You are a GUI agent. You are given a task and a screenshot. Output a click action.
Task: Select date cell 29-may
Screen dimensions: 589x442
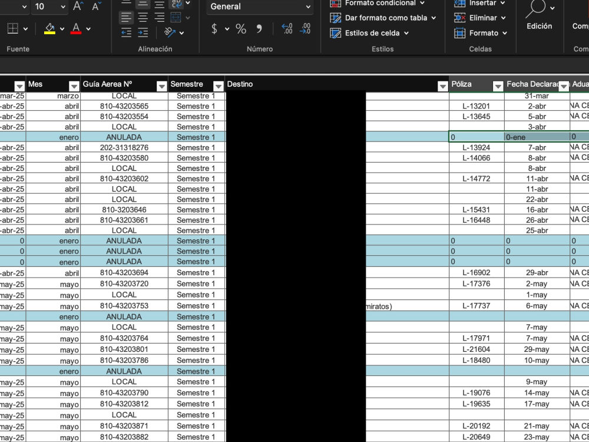coord(537,349)
